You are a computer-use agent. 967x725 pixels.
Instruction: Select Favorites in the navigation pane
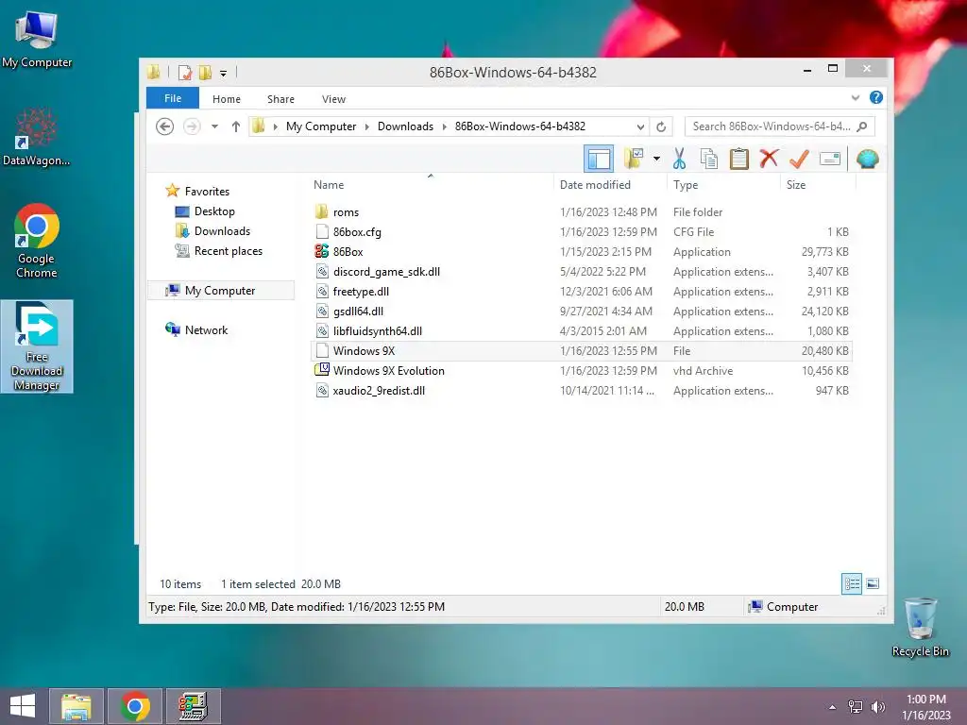pos(207,191)
